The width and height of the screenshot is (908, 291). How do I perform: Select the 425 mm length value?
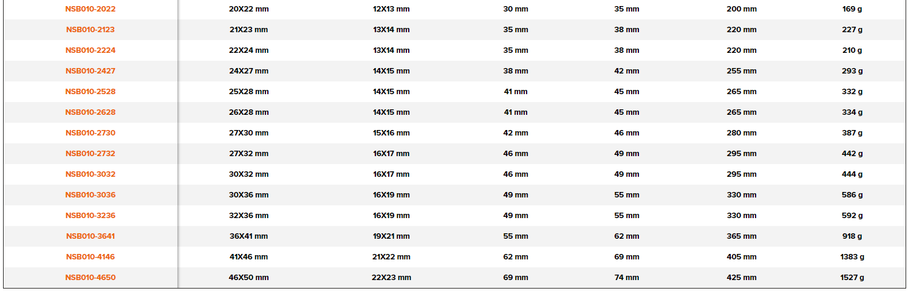point(742,278)
